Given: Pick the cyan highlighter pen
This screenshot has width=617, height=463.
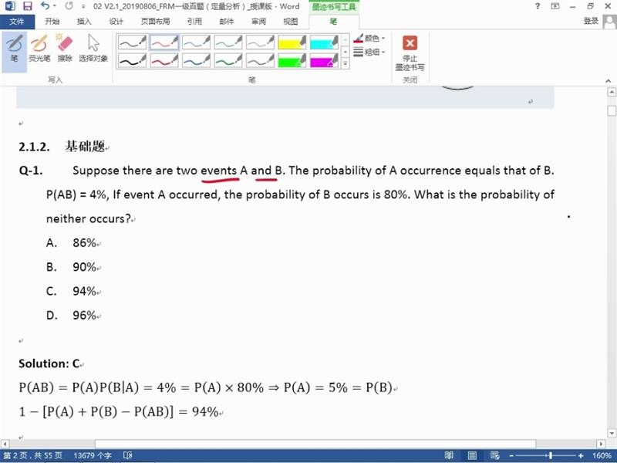Looking at the screenshot, I should tap(324, 42).
